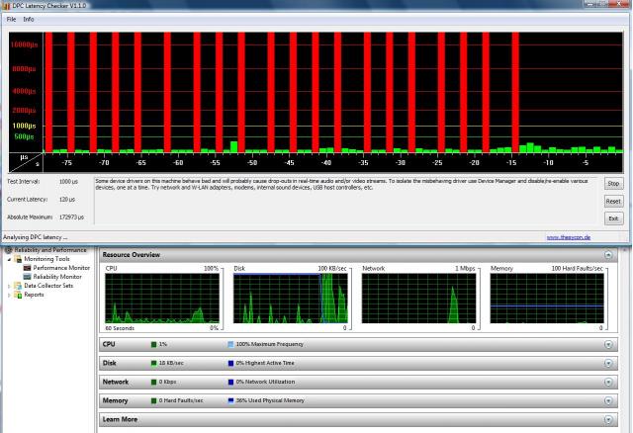Click the Reset button
Image resolution: width=633 pixels, height=433 pixels.
coord(613,201)
